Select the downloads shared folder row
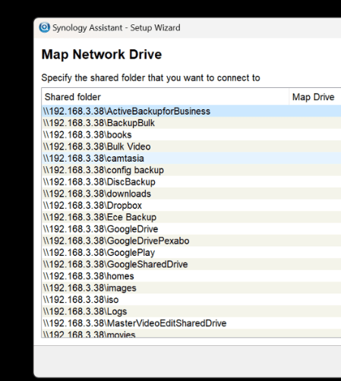This screenshot has height=381, width=341. [x=191, y=194]
